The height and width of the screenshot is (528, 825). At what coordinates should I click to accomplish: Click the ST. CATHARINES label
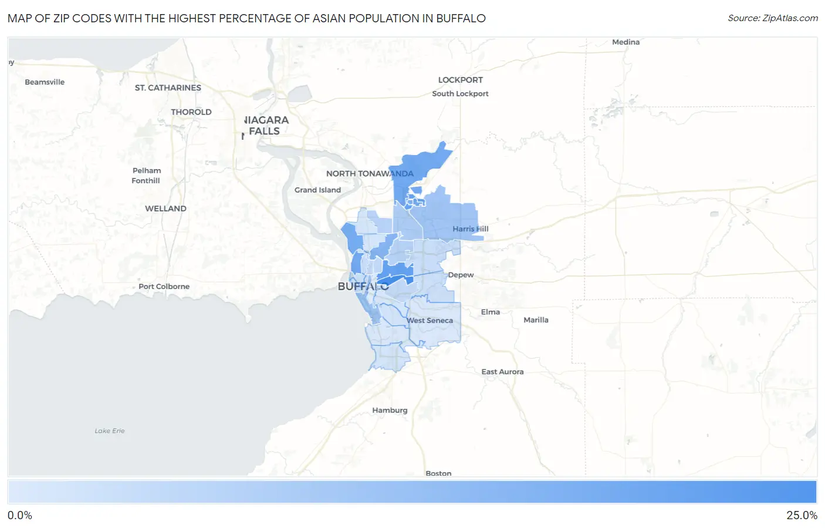click(168, 88)
